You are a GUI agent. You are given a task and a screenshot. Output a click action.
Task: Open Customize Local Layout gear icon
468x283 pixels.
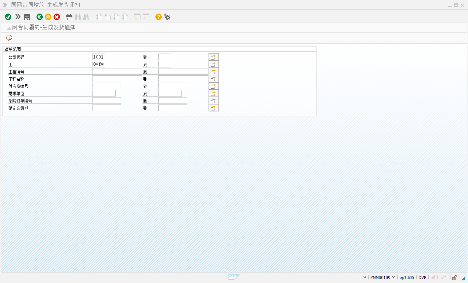tap(167, 17)
